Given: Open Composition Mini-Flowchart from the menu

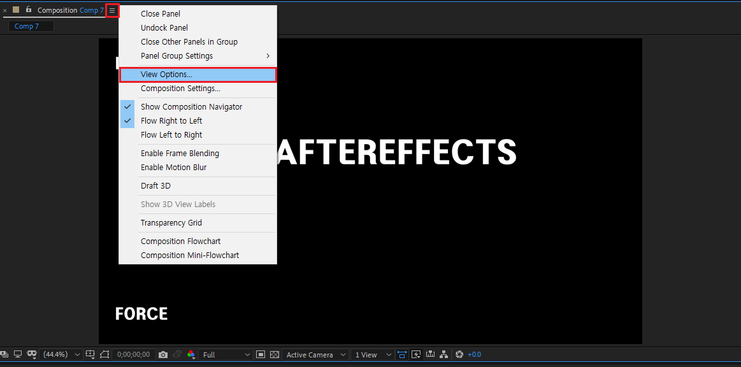Looking at the screenshot, I should [198, 255].
